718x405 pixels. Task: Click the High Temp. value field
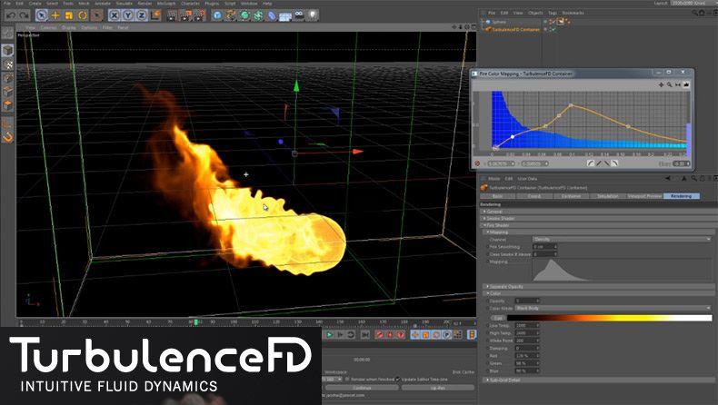pyautogui.click(x=527, y=333)
